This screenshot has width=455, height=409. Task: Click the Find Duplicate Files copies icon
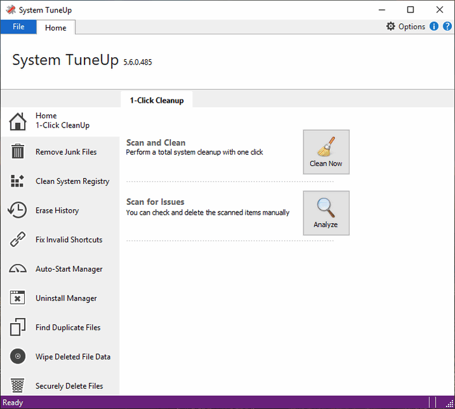18,327
